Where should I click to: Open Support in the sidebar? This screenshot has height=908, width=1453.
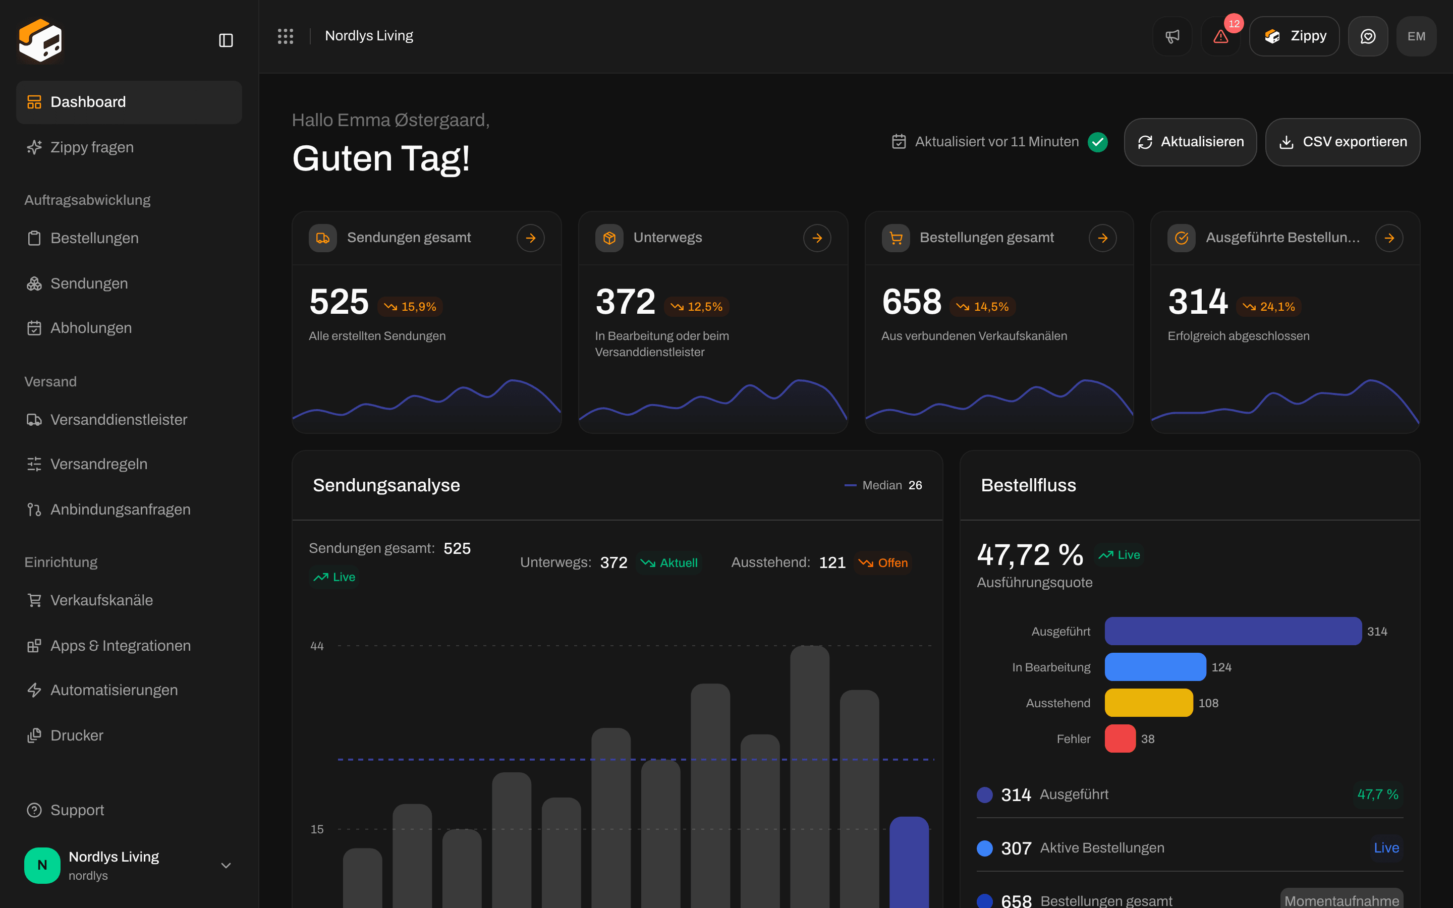tap(129, 810)
